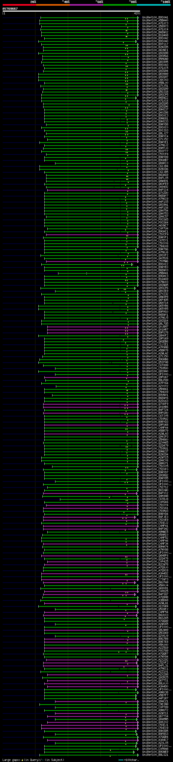
Task: Open hit UniRef100_B9S0A1
Action: point(155,18)
